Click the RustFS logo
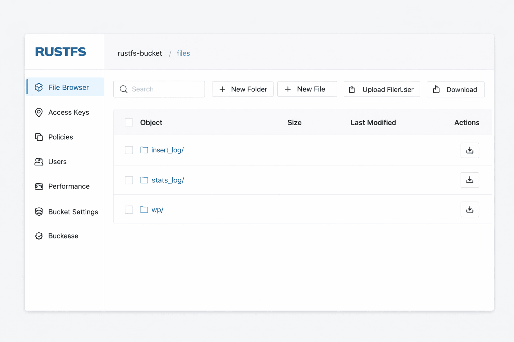 61,52
